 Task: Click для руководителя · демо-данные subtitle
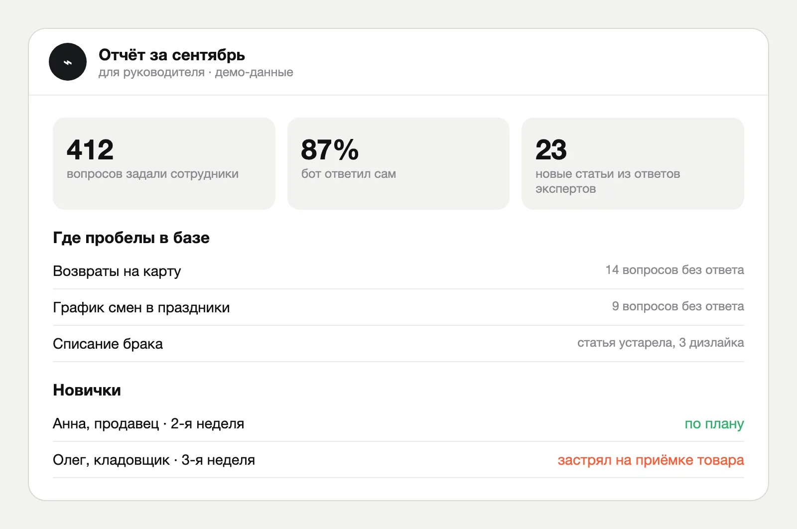click(x=196, y=72)
